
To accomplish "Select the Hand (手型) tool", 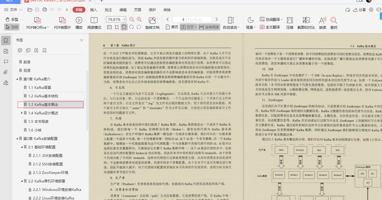I will coord(12,19).
